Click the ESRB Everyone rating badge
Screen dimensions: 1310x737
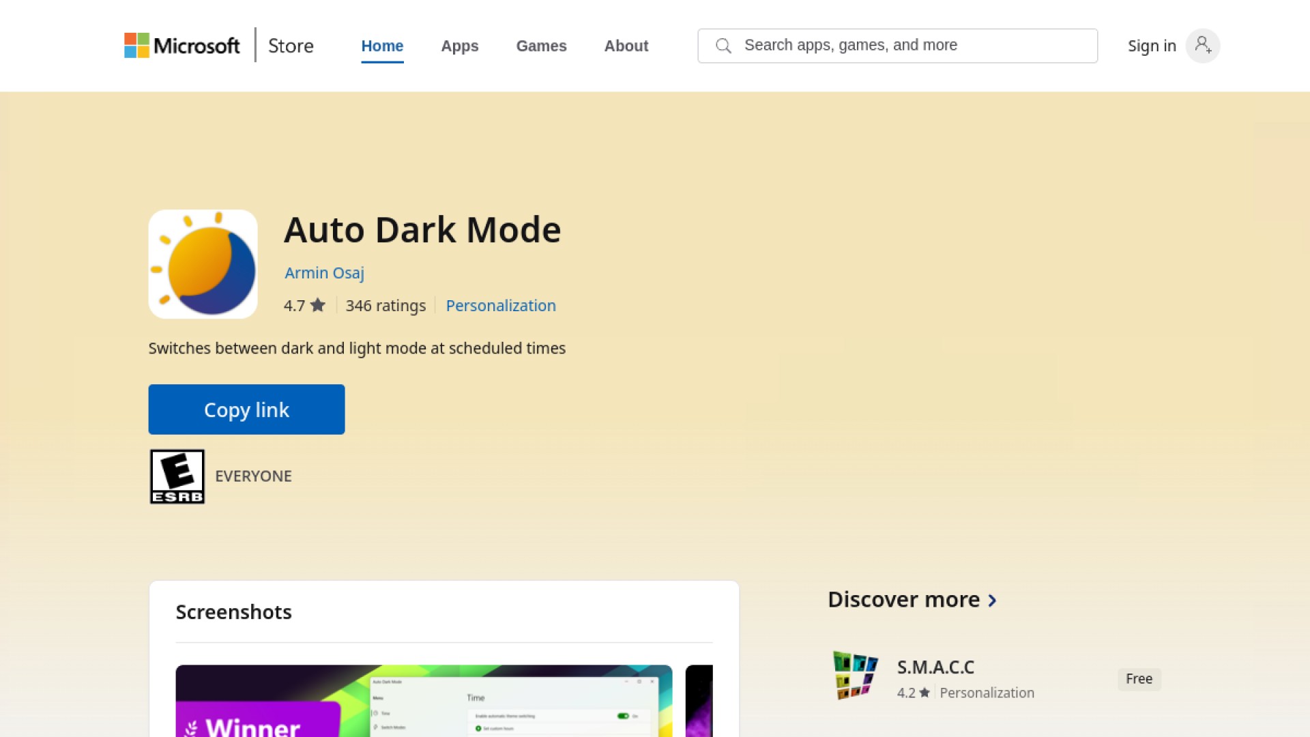click(177, 476)
